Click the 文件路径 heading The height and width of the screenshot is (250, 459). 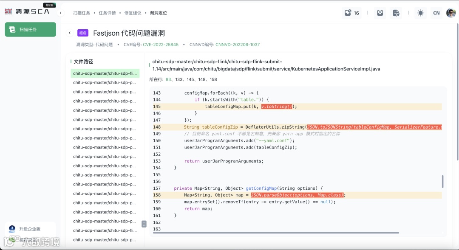(83, 62)
